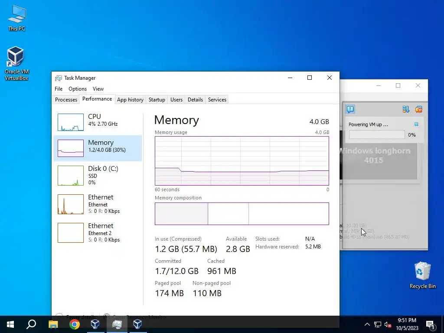Select the CPU performance graph thumbnail
Viewport: 444px width, 333px height.
click(x=71, y=122)
